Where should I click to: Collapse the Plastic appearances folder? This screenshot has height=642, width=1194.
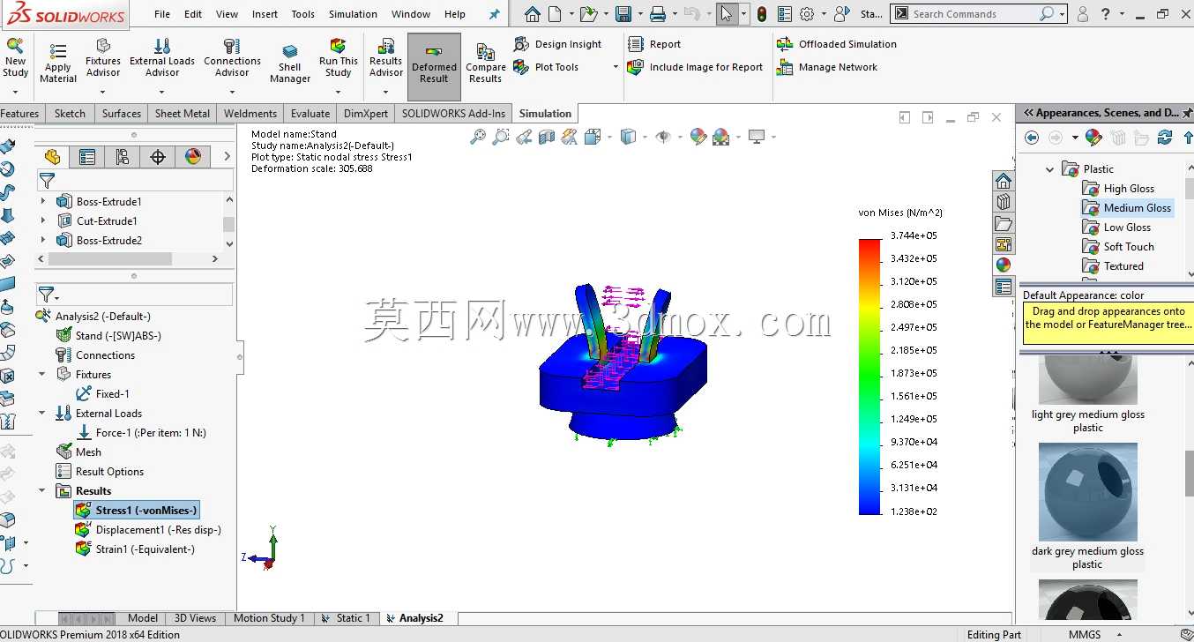1049,168
